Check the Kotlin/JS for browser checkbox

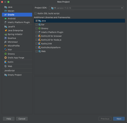click(37, 36)
